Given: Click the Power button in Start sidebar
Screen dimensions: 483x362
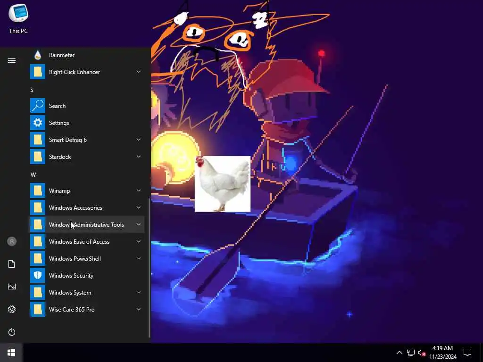Looking at the screenshot, I should click(12, 332).
